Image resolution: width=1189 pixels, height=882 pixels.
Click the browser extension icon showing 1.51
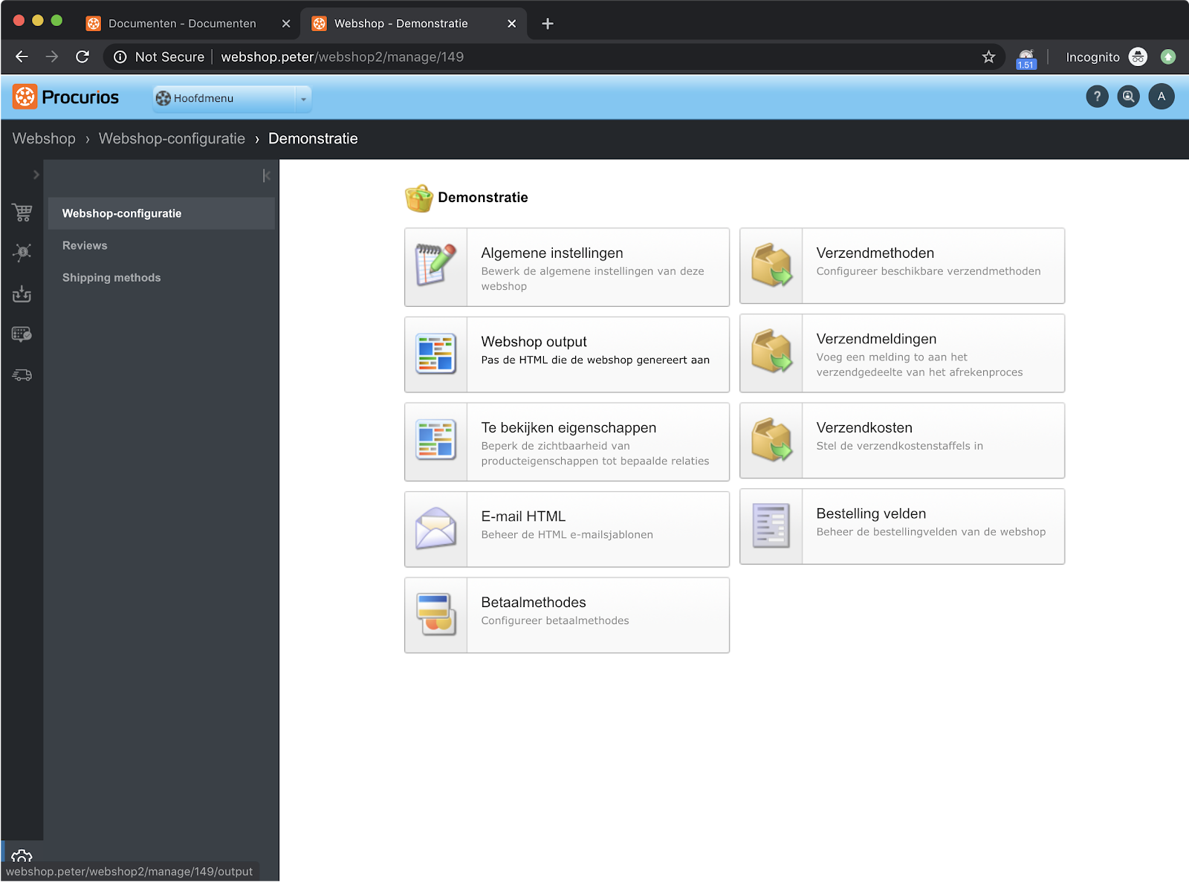tap(1026, 58)
